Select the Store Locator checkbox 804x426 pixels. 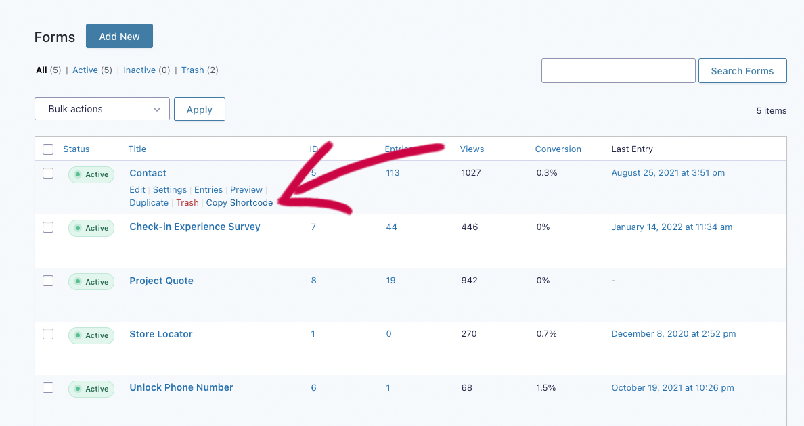point(48,334)
